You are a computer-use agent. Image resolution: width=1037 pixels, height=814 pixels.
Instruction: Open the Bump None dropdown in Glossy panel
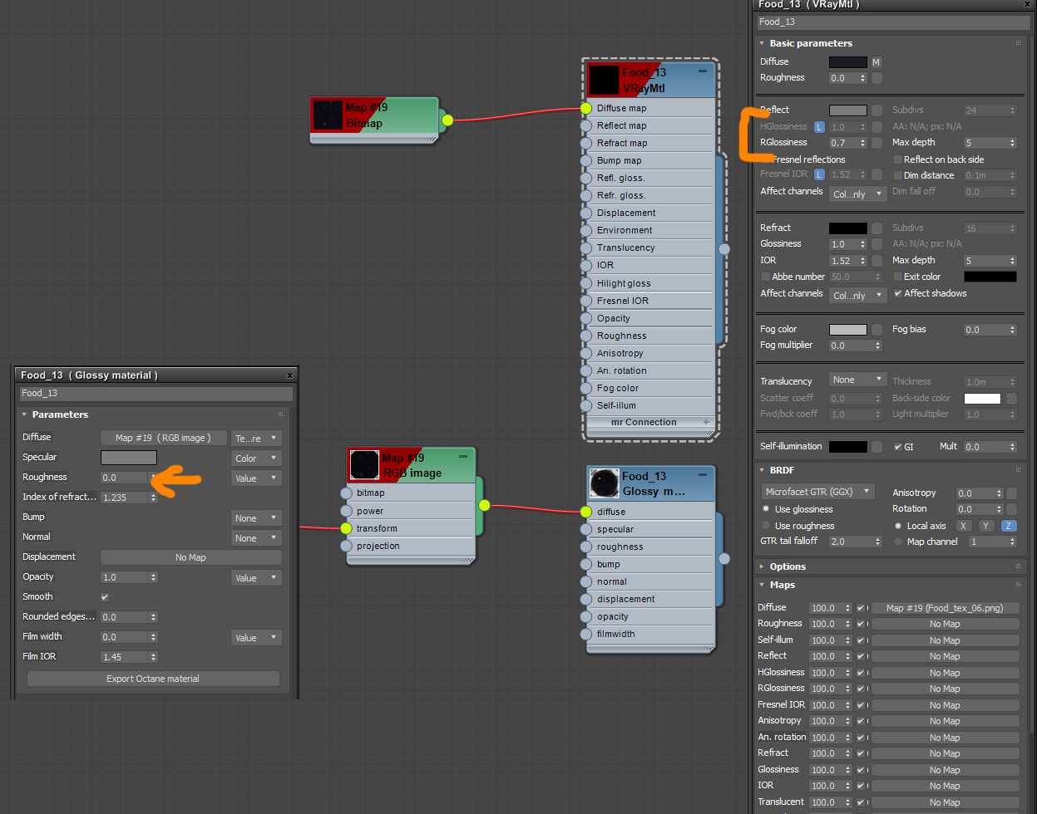tap(256, 518)
